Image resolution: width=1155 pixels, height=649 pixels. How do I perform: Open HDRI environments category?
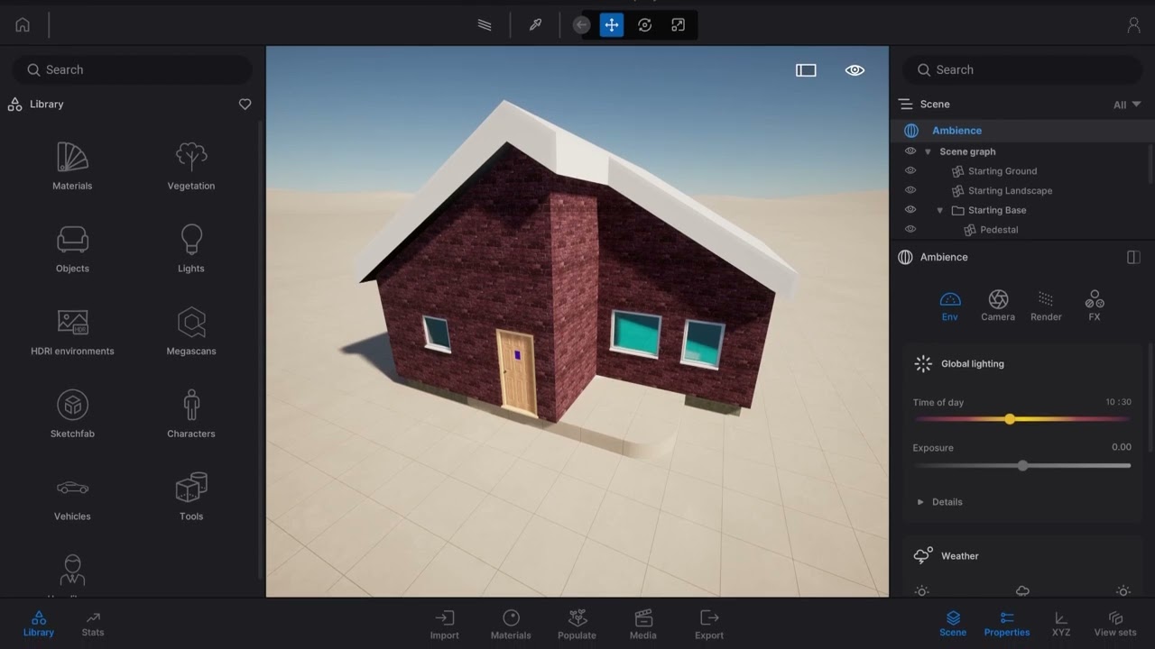(72, 332)
